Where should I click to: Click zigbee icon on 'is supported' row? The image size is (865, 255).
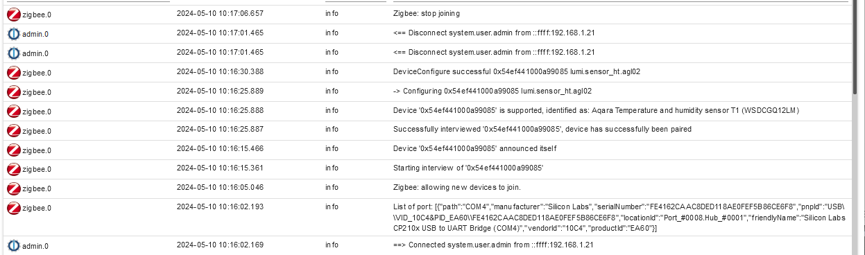click(x=13, y=111)
